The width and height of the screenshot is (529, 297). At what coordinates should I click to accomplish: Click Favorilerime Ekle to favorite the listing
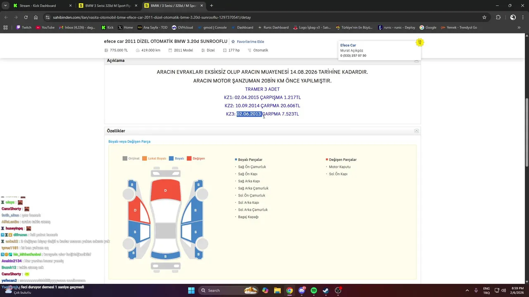248,42
